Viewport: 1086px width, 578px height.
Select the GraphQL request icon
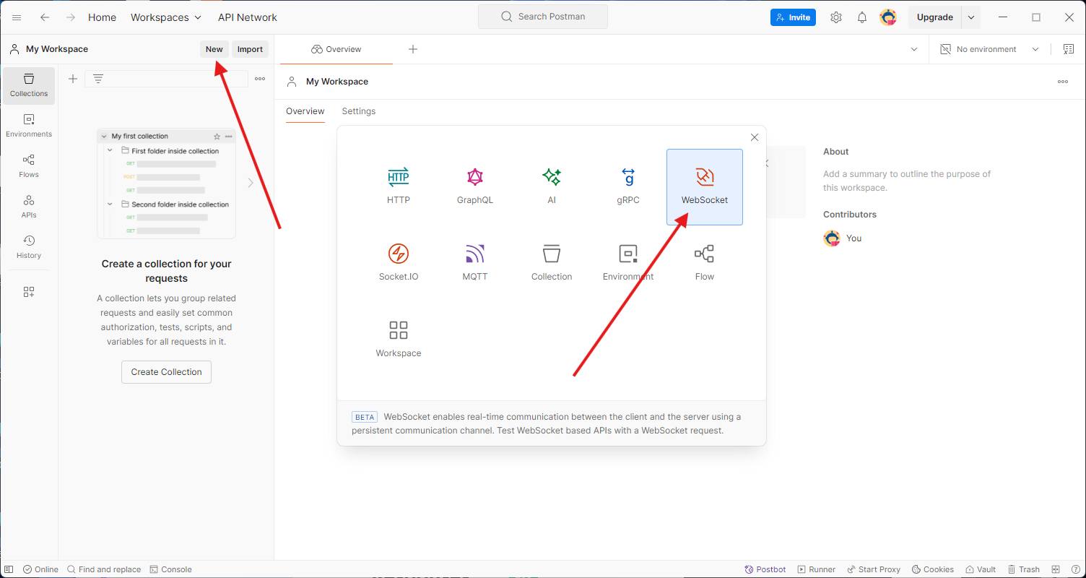[x=474, y=178]
